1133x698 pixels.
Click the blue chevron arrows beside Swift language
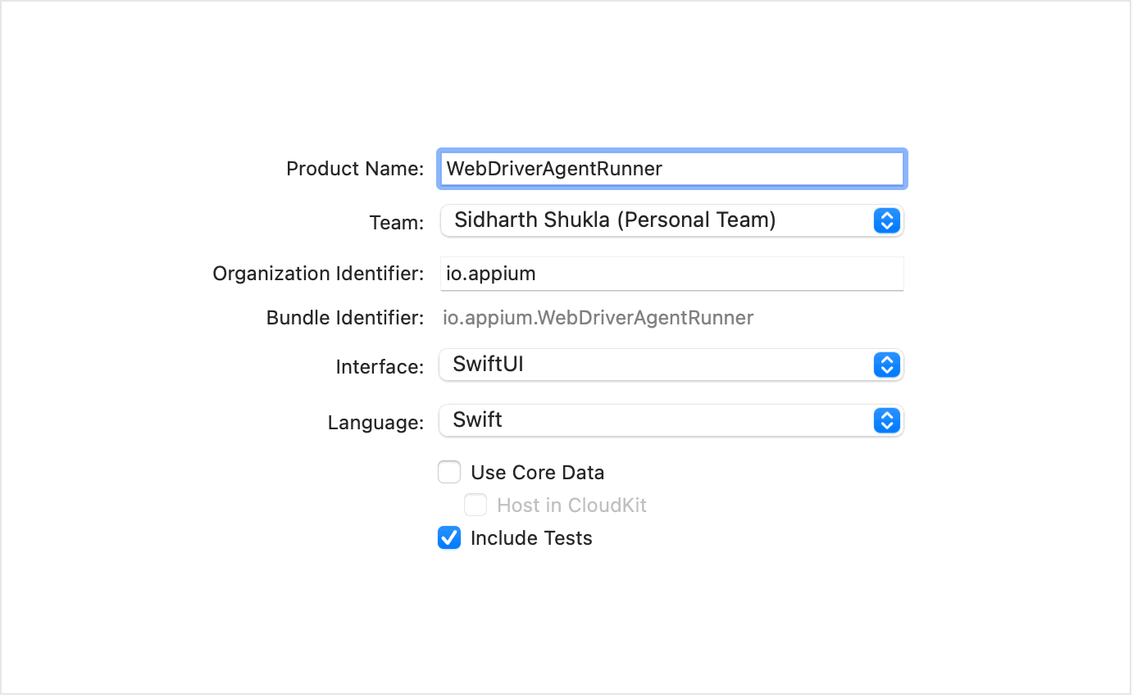click(887, 421)
